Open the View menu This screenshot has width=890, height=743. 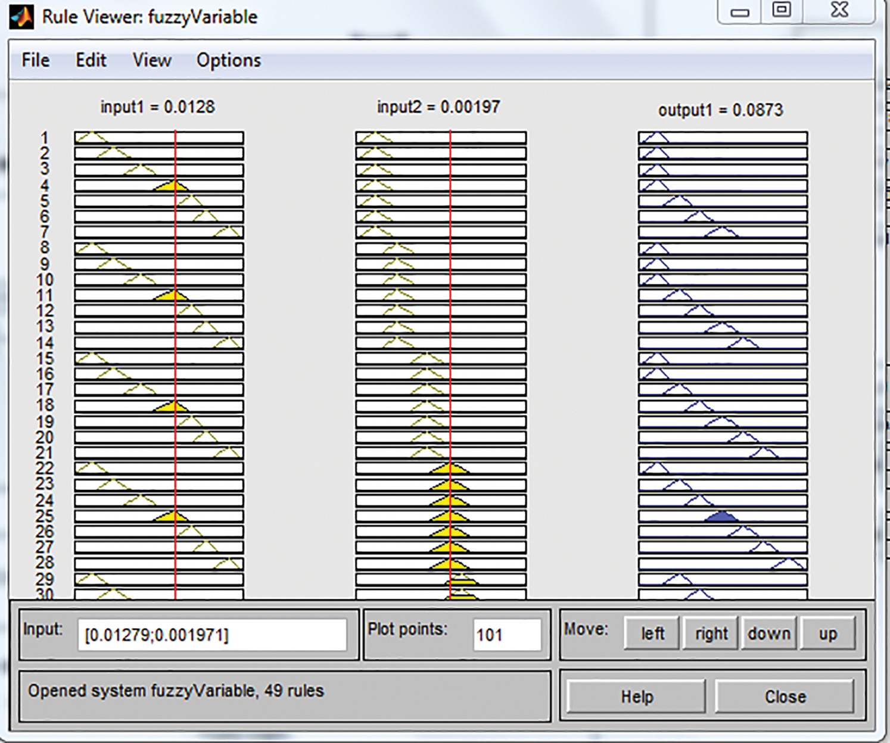coord(152,60)
